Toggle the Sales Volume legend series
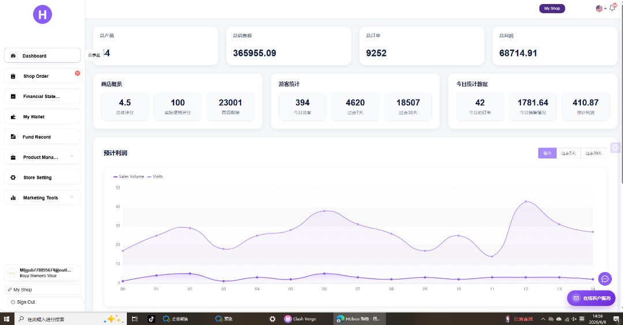 129,176
